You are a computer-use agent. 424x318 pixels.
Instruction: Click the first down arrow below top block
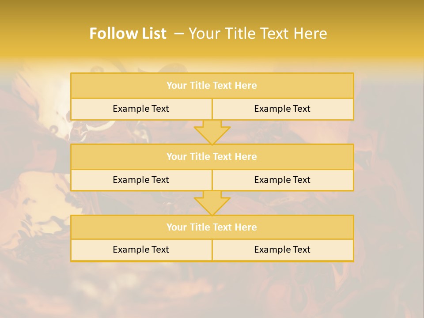(212, 133)
